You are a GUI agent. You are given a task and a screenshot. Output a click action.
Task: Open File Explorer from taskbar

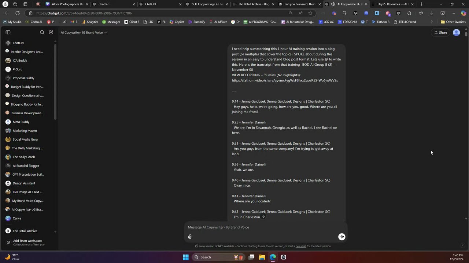click(262, 257)
